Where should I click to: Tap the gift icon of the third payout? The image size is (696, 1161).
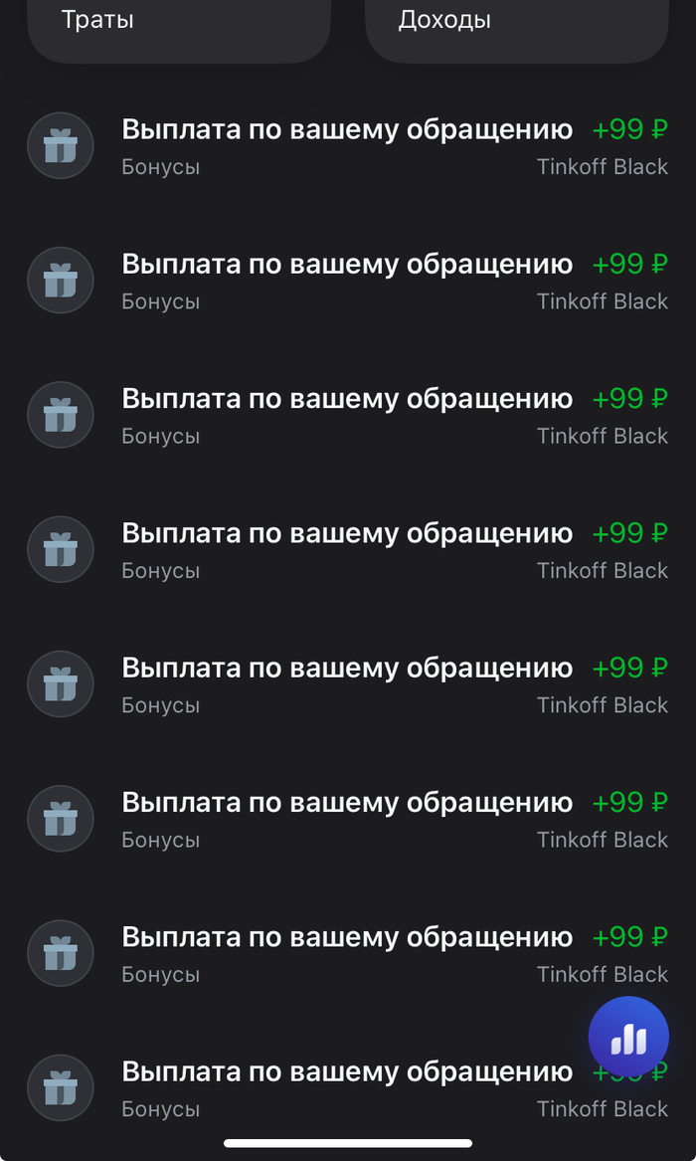tap(60, 415)
